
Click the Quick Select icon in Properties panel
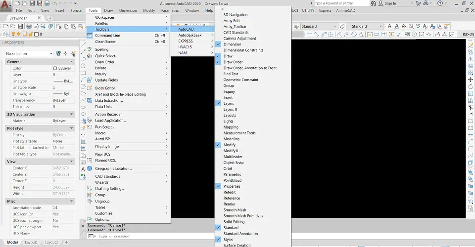click(73, 53)
